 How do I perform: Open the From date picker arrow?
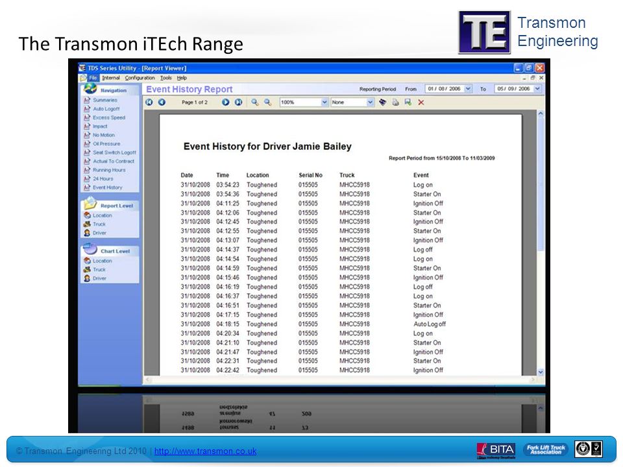(x=468, y=89)
